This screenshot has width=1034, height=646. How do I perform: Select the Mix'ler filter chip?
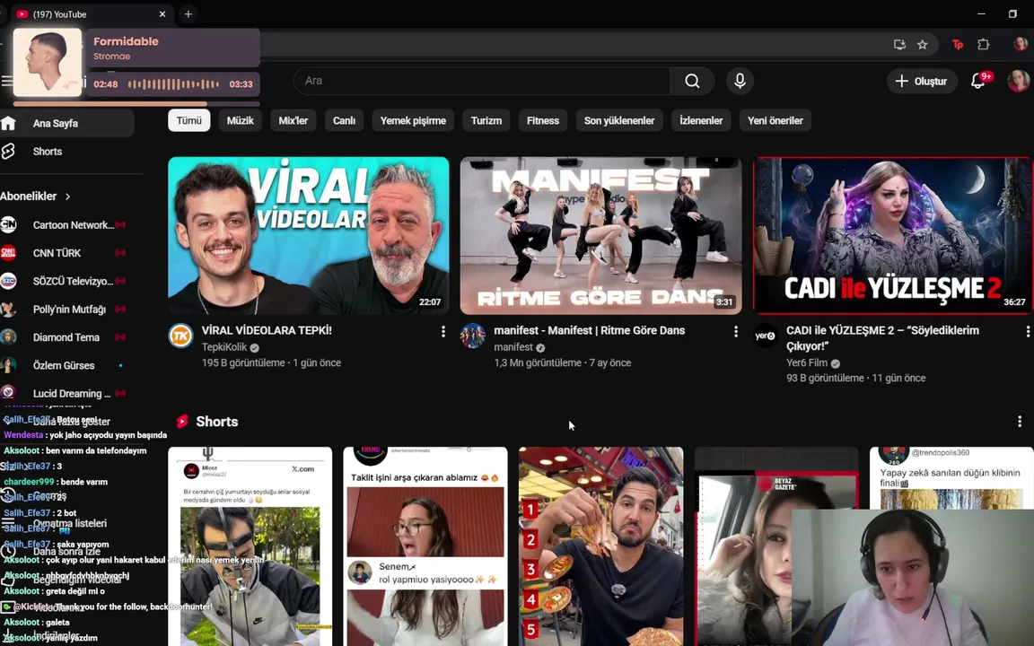(x=293, y=120)
